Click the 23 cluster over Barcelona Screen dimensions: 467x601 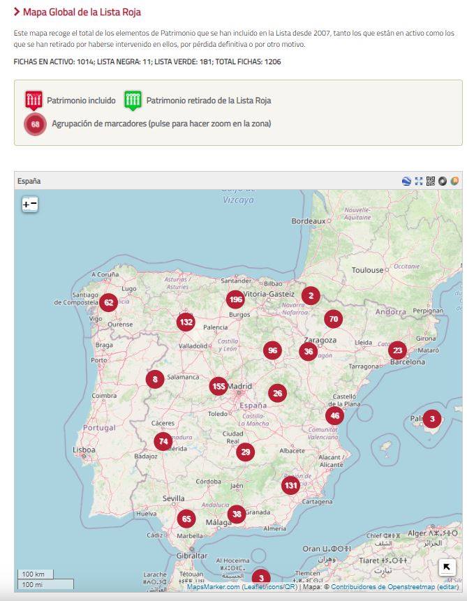[397, 350]
